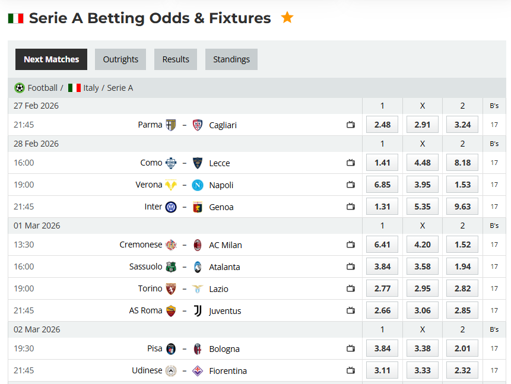Open the Results view

click(175, 59)
